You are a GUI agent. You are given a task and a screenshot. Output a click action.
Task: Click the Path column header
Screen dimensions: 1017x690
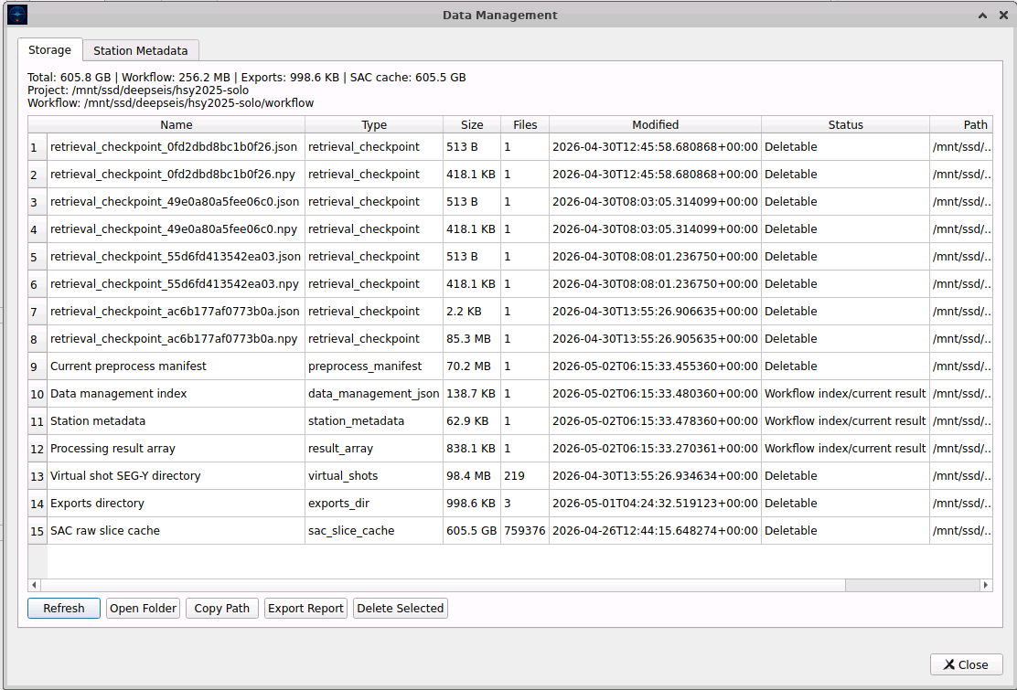(962, 125)
